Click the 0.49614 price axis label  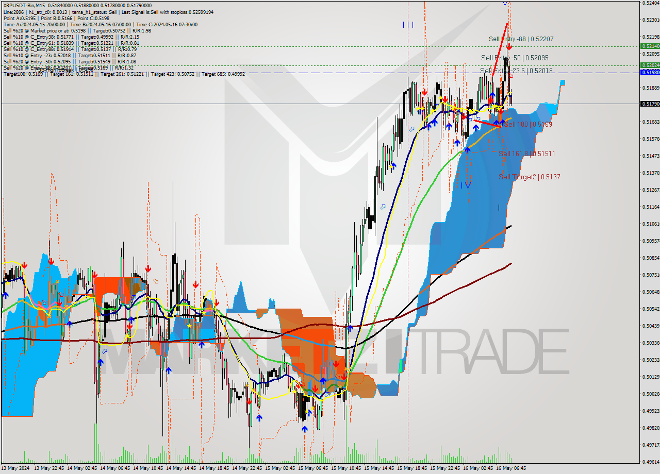tap(651, 462)
